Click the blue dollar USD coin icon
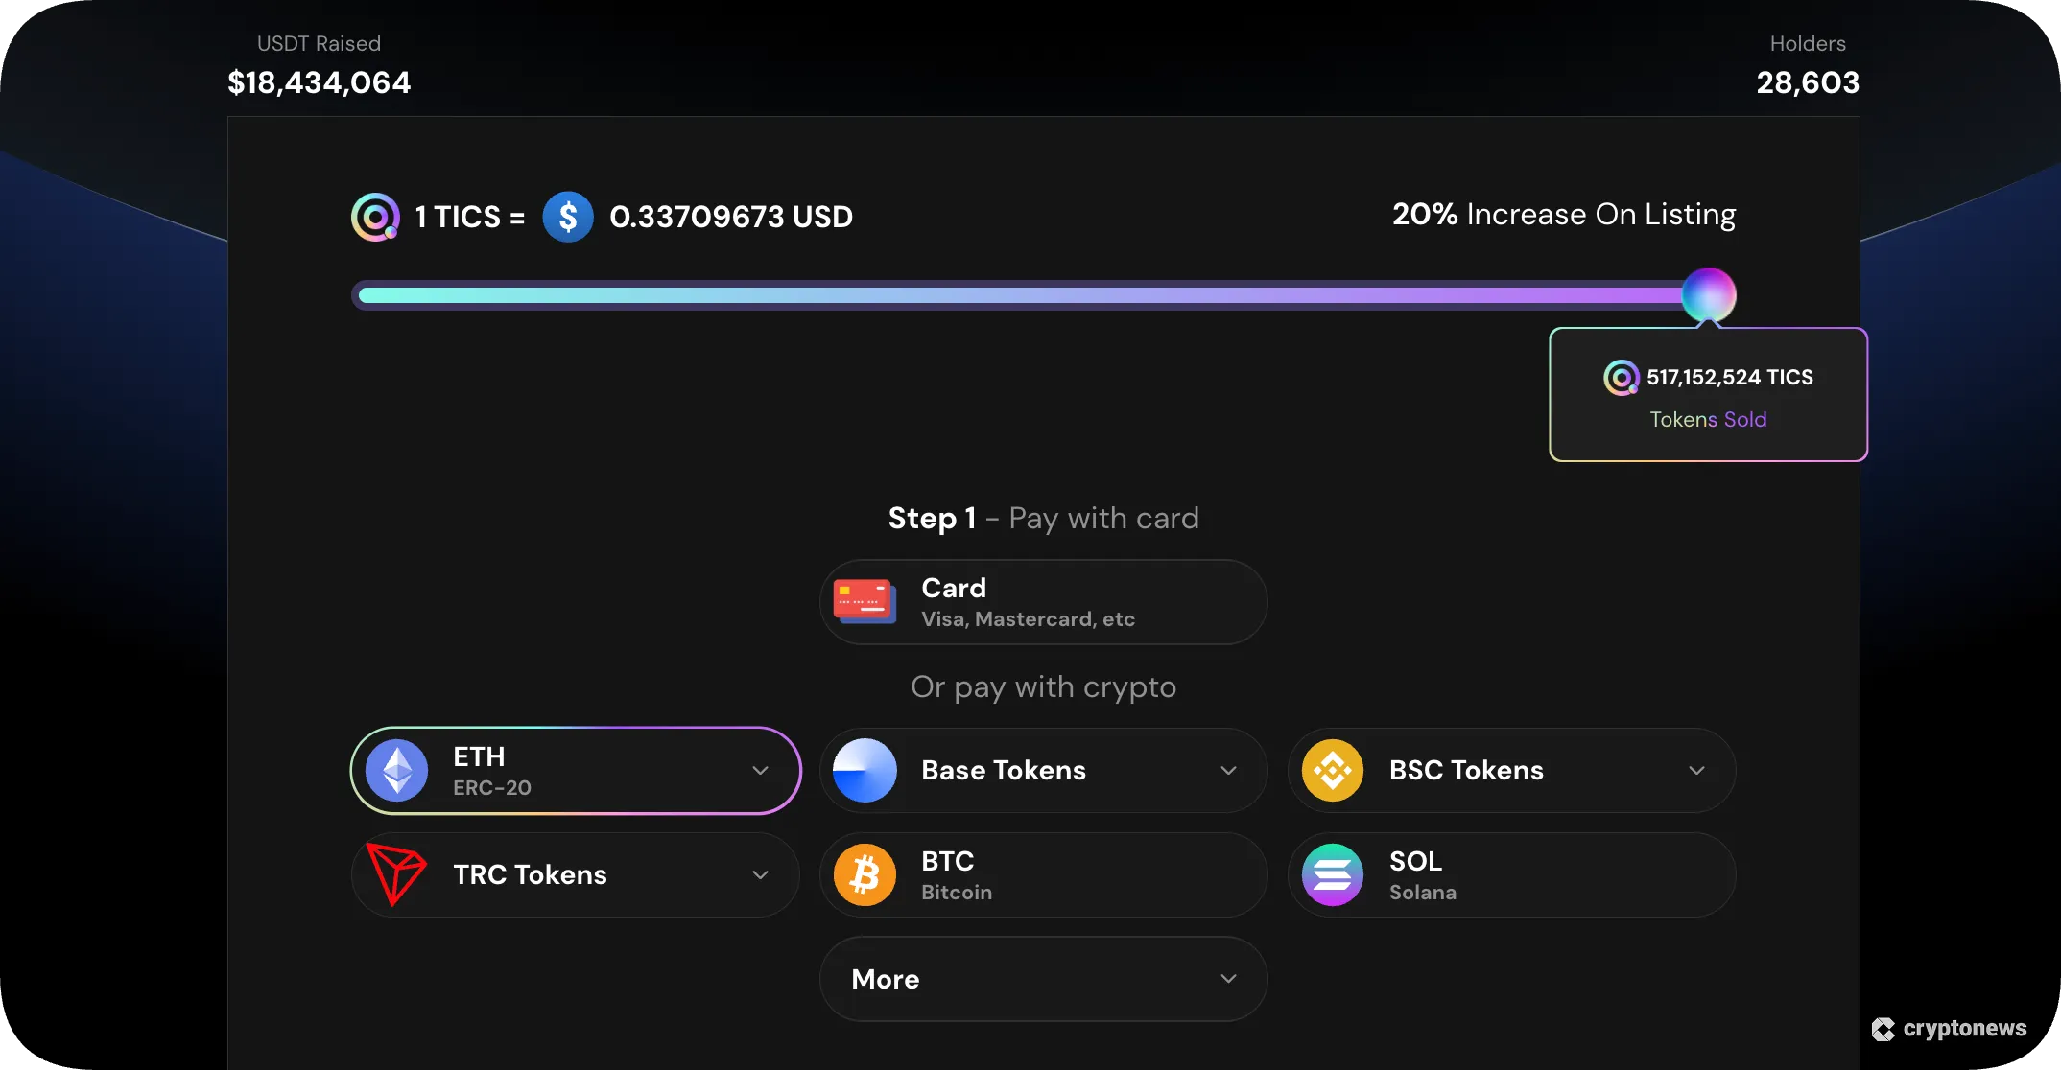Screen dimensions: 2061x1070 [568, 217]
